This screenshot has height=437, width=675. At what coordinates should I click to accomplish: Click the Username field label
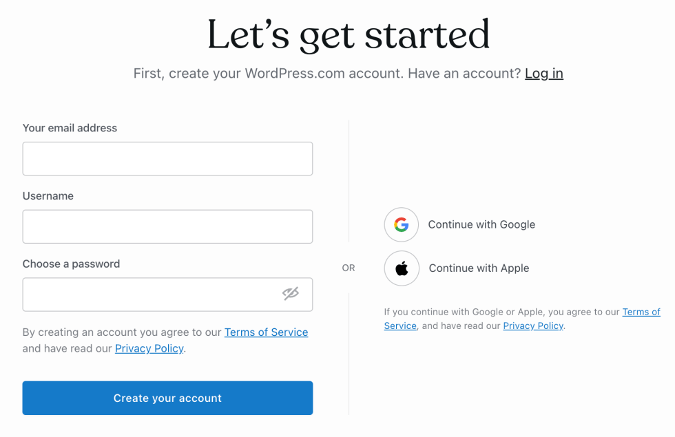pos(48,196)
